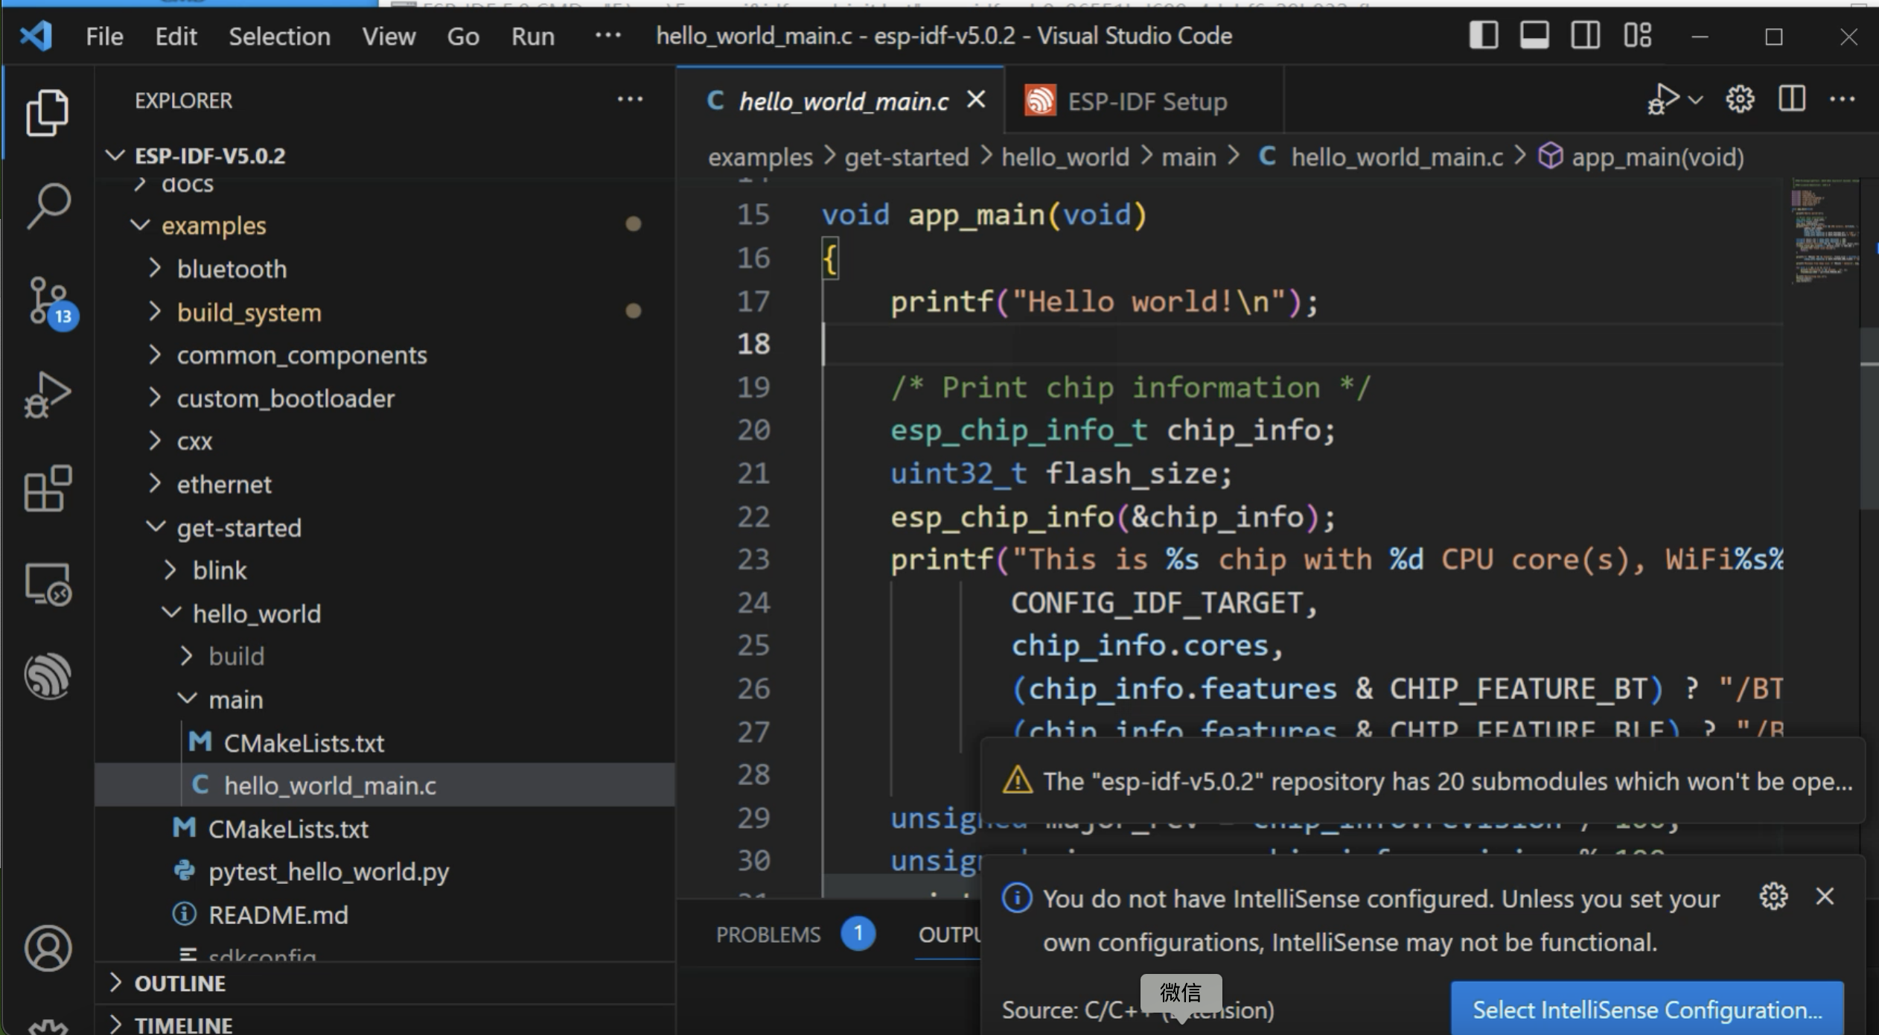Screen dimensions: 1879x1035
Task: Open the Edit menu
Action: coord(176,36)
